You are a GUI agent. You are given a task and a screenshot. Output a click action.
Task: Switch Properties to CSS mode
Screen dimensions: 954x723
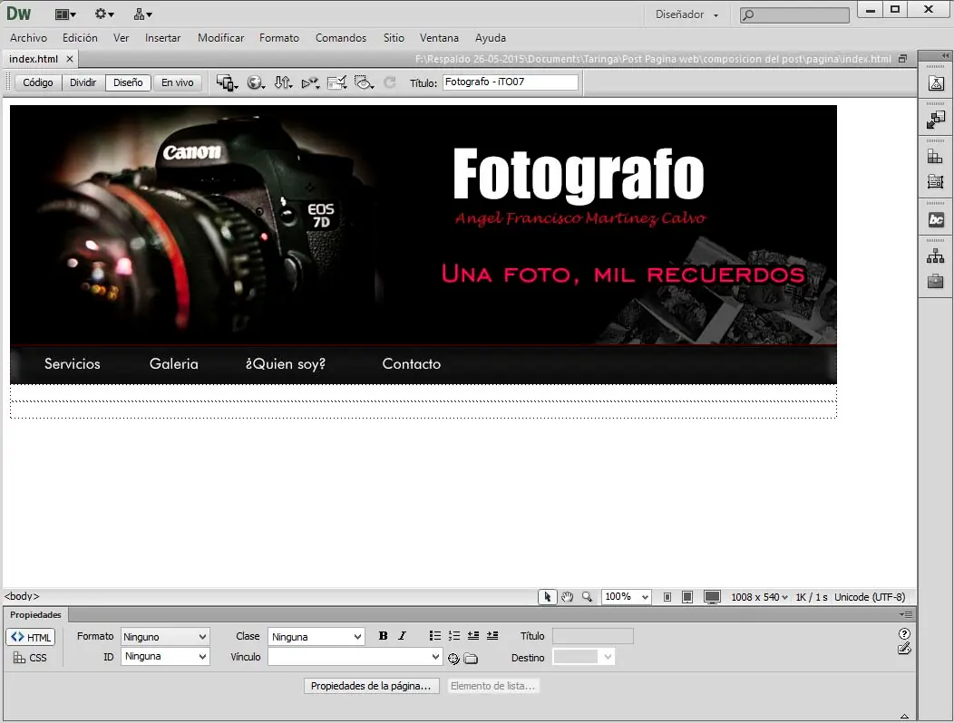(x=30, y=658)
